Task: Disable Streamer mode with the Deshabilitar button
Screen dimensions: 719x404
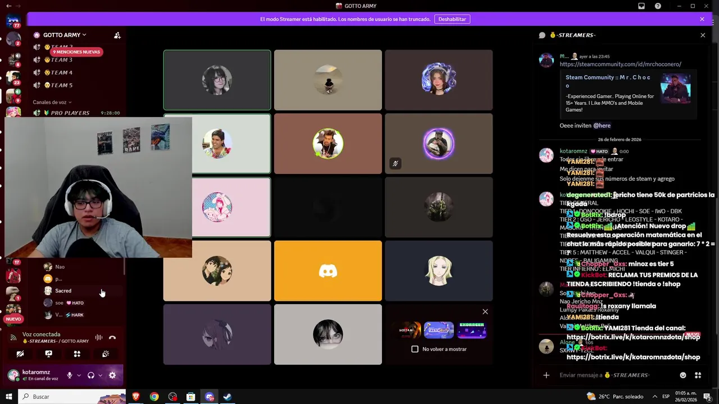Action: click(452, 19)
